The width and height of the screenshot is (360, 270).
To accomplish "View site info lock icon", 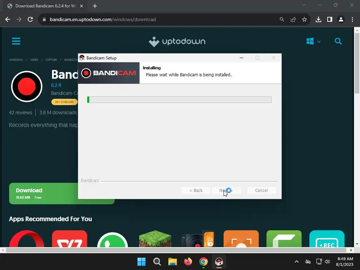I will point(44,20).
